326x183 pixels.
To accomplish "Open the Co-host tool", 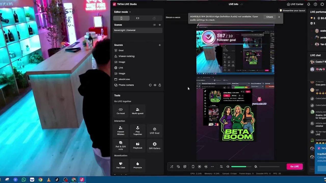I will point(121,111).
